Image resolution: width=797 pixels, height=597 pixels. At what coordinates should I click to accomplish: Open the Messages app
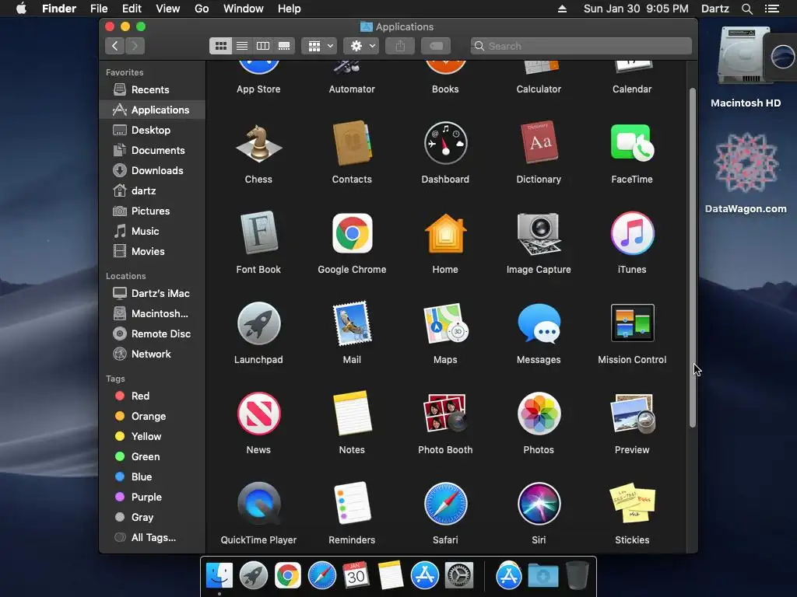tap(539, 324)
